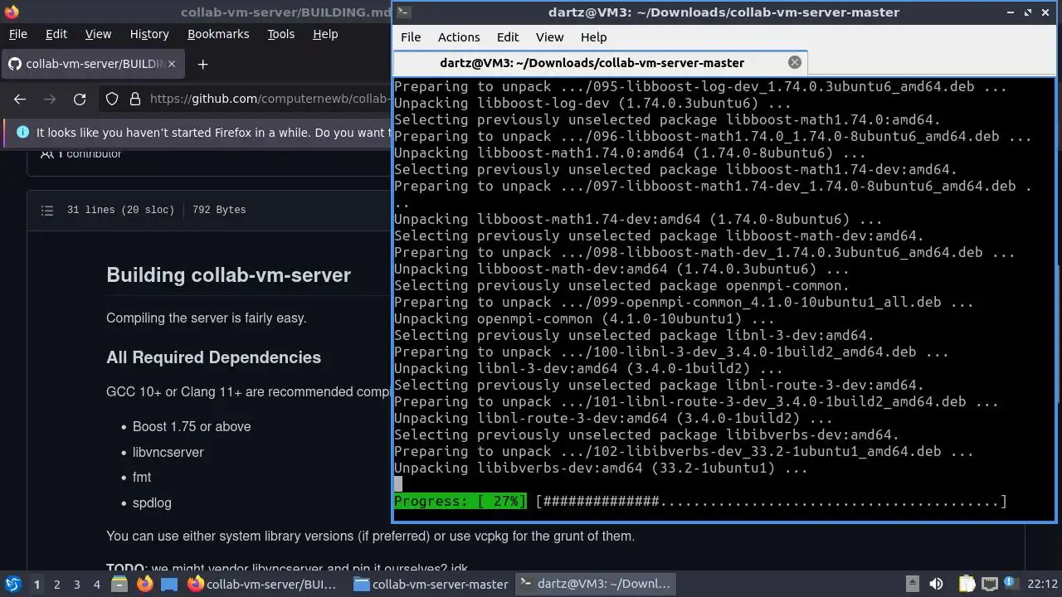This screenshot has width=1062, height=597.
Task: Click the removable media eject tray icon
Action: 912,584
